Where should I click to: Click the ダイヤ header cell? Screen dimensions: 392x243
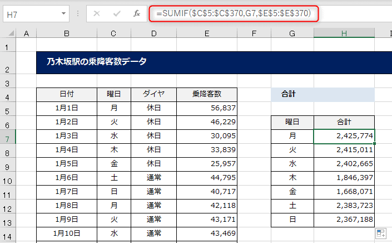[x=154, y=95]
